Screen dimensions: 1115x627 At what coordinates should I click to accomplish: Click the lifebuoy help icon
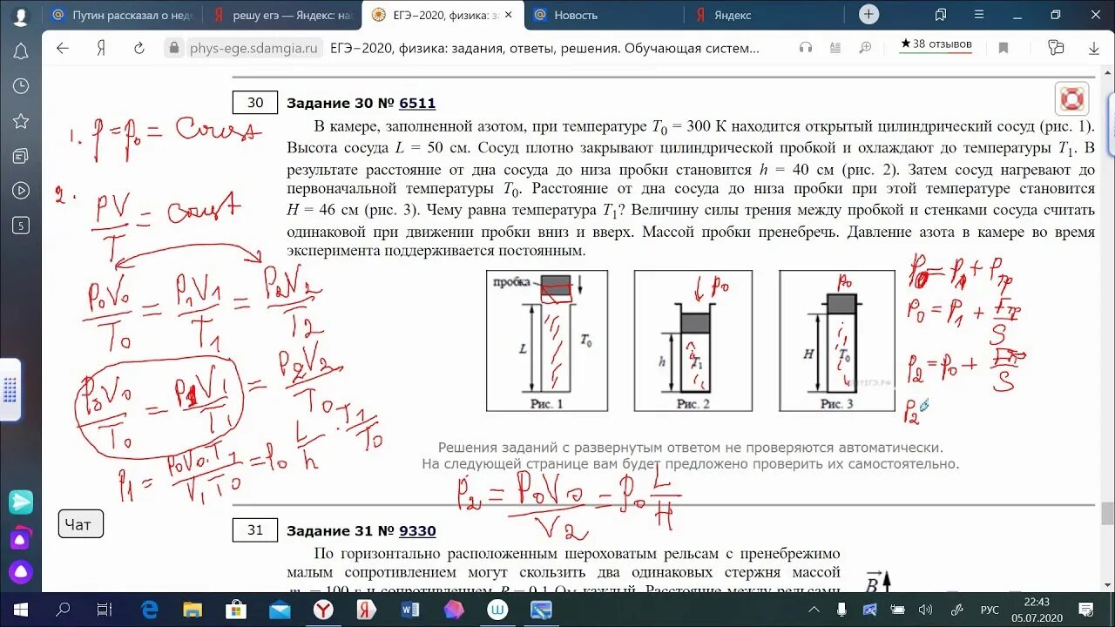tap(1071, 99)
